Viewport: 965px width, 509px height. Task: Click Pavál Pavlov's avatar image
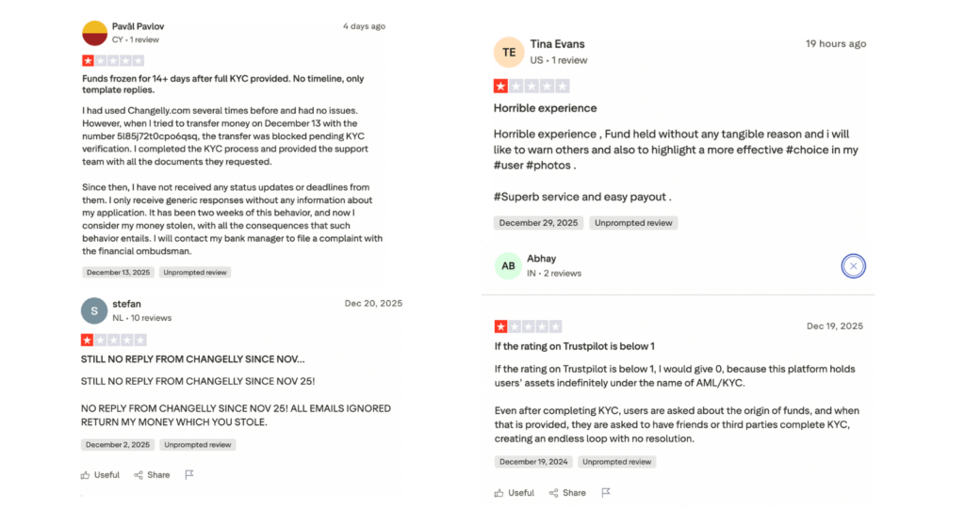[94, 33]
